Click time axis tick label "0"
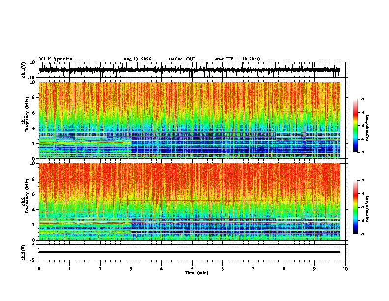Screen dimensions: 389x301 click(39, 269)
